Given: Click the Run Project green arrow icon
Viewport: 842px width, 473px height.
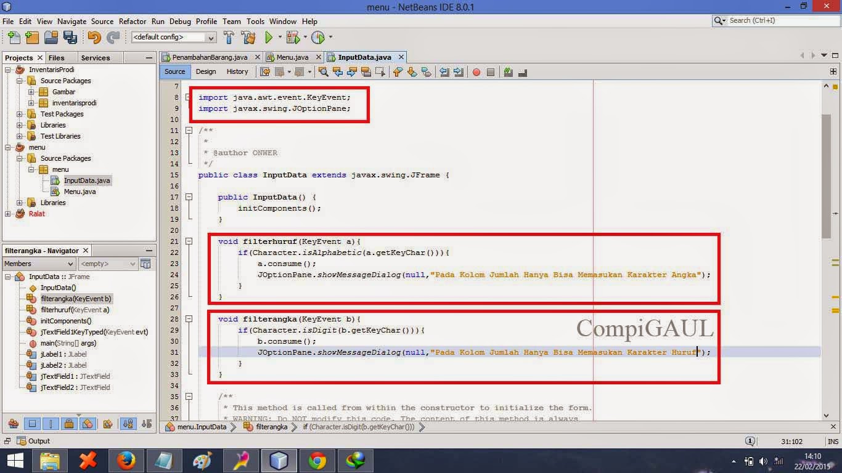Looking at the screenshot, I should pos(270,38).
